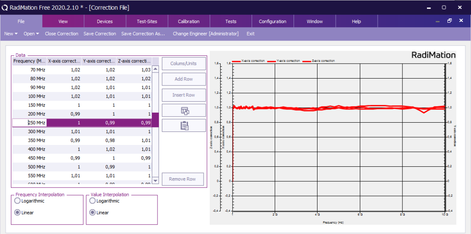Select the 80 MHz row
The height and width of the screenshot is (234, 471).
point(82,79)
